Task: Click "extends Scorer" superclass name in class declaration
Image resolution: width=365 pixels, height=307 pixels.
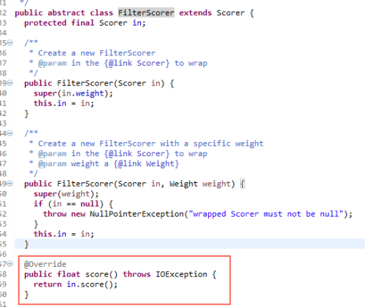Action: coord(231,12)
